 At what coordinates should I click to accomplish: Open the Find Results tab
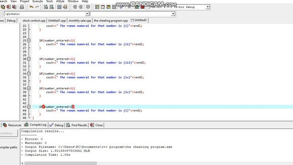(77, 125)
